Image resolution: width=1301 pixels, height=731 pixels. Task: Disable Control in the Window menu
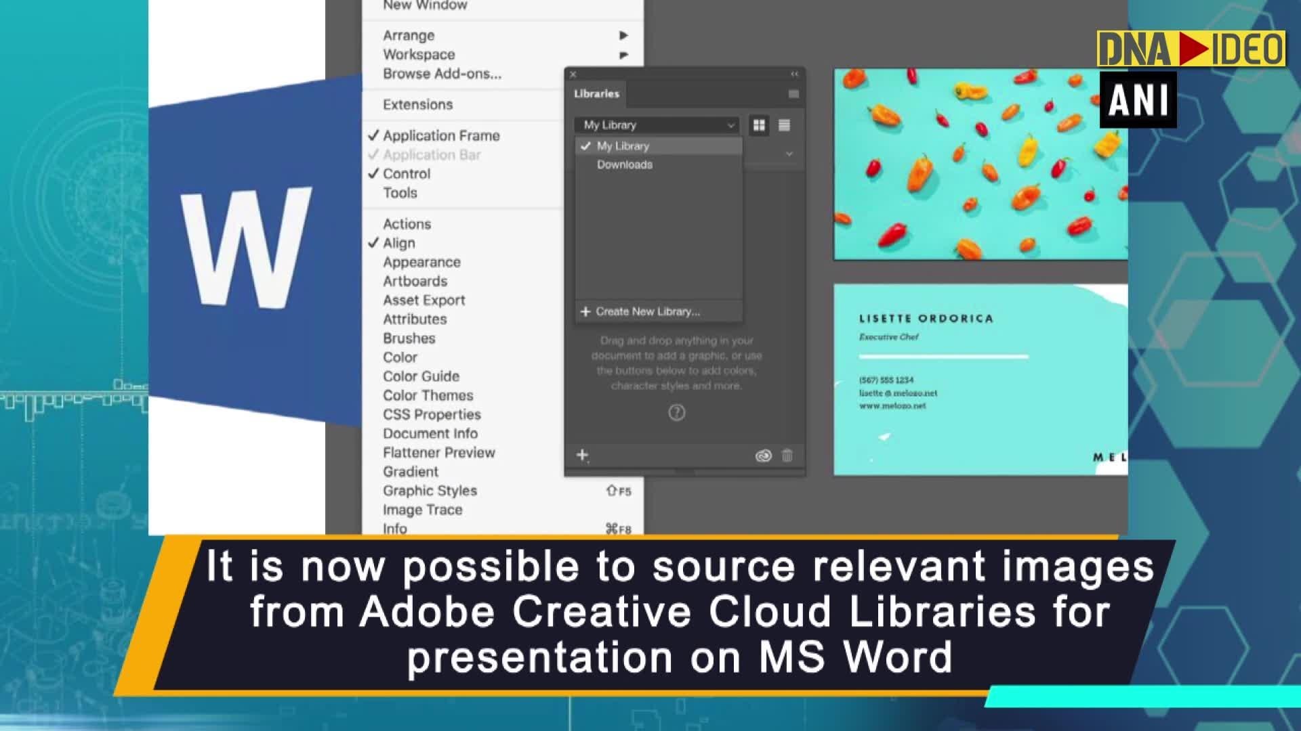click(x=408, y=173)
